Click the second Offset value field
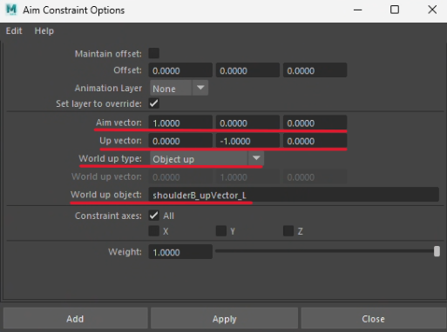The height and width of the screenshot is (332, 447). click(247, 70)
